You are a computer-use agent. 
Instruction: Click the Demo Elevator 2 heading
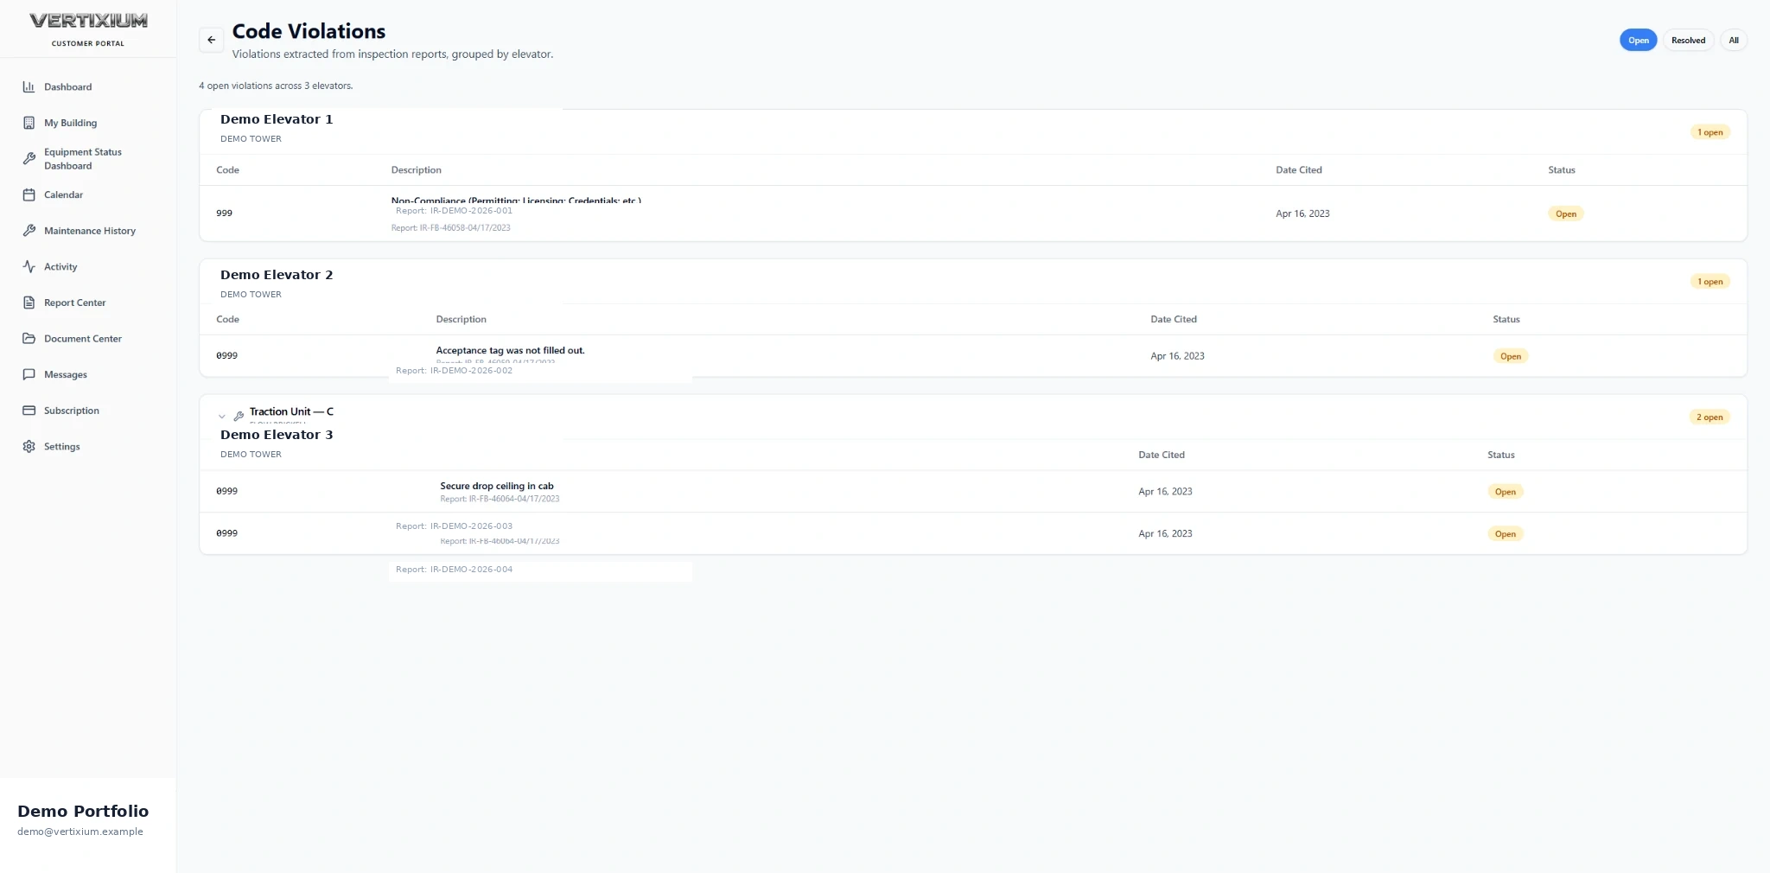point(277,275)
